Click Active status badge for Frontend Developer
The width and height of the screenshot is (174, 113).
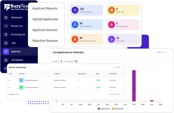click(98, 87)
